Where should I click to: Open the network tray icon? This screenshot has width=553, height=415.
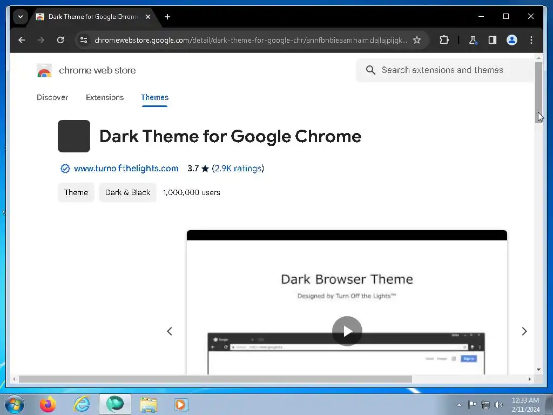pos(485,404)
